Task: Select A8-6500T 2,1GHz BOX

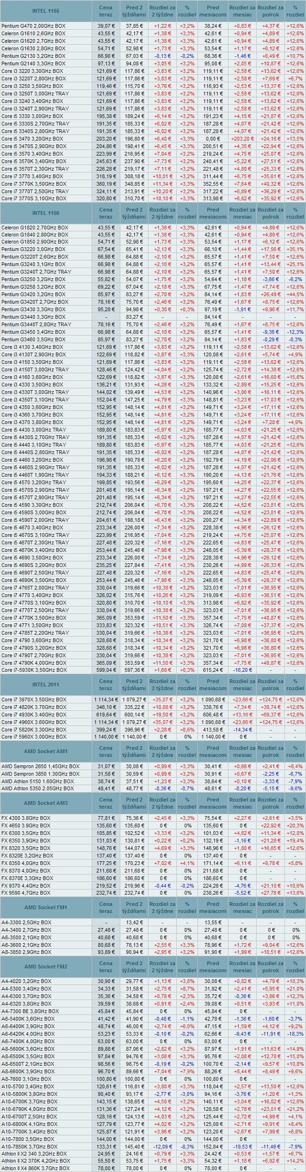Action: (x=28, y=1064)
